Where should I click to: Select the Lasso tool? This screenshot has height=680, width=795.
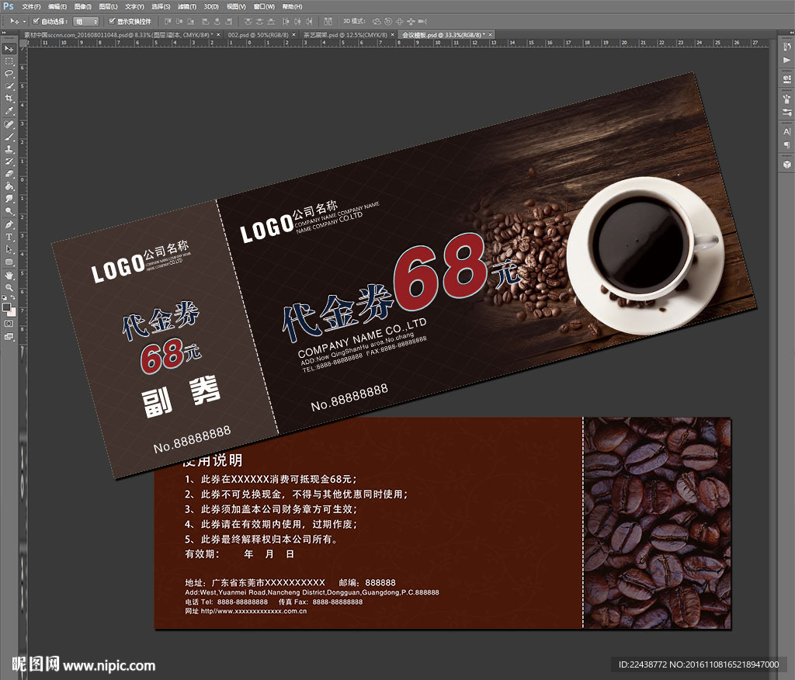coord(9,74)
